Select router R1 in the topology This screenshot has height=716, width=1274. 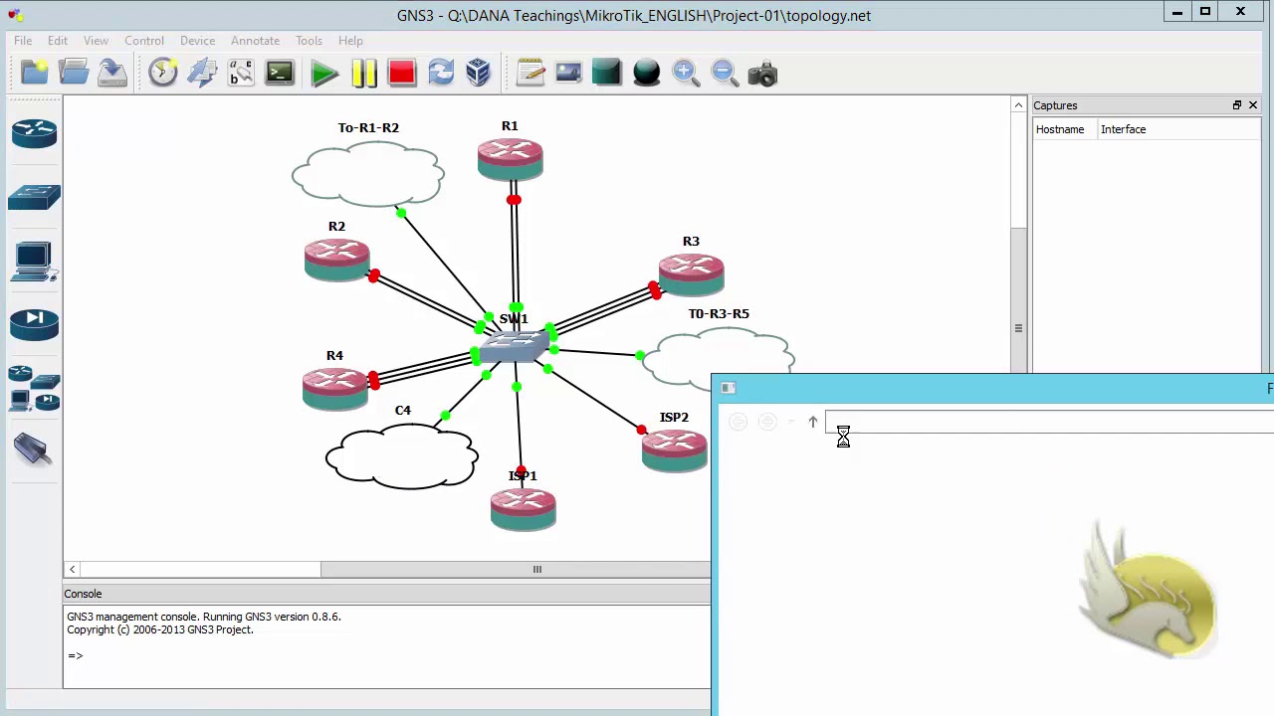(x=510, y=159)
